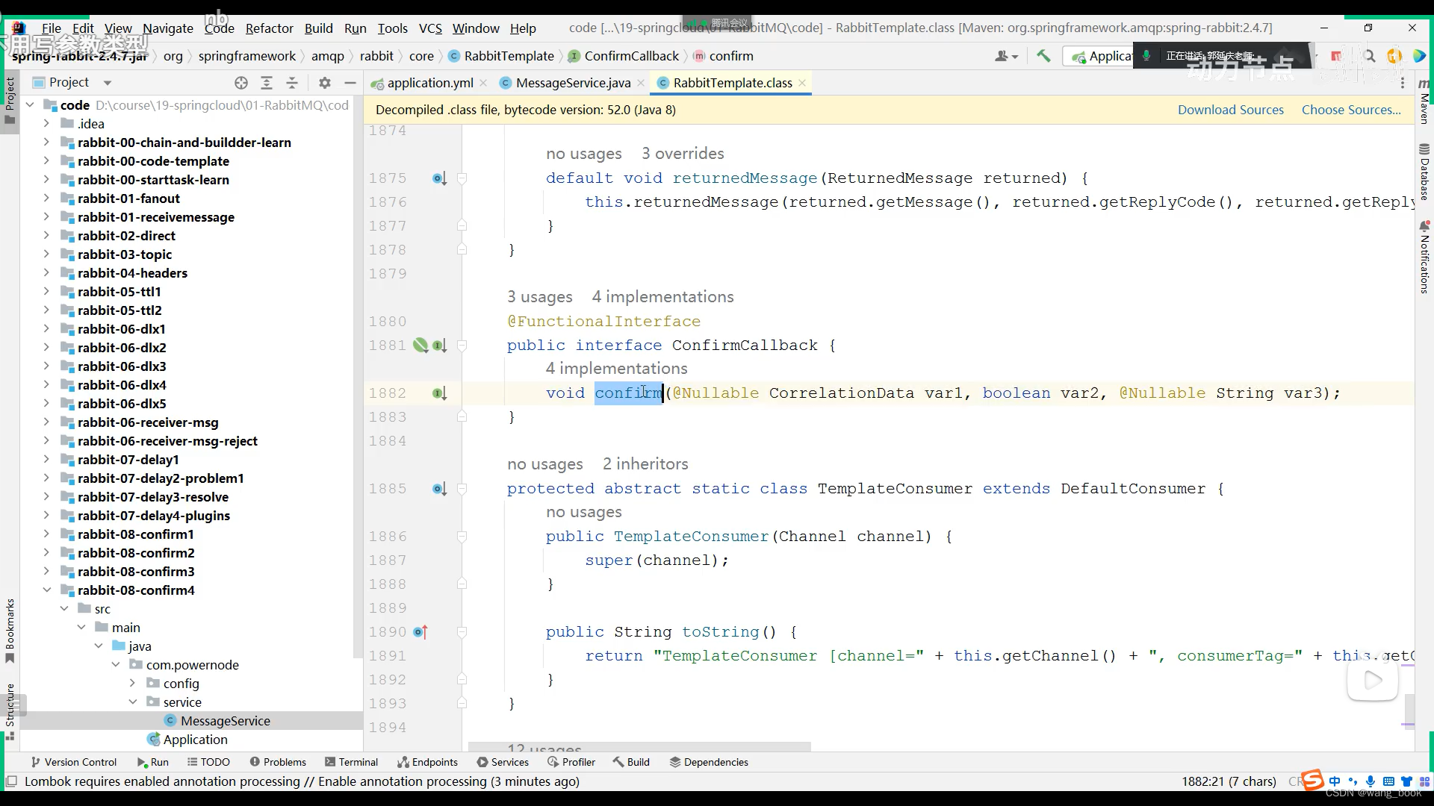Click the build hammer icon
The height and width of the screenshot is (806, 1434).
click(1043, 56)
